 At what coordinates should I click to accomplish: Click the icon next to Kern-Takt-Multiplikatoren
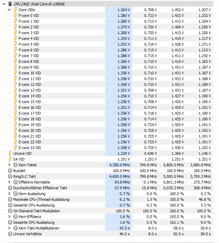[x=16, y=228]
